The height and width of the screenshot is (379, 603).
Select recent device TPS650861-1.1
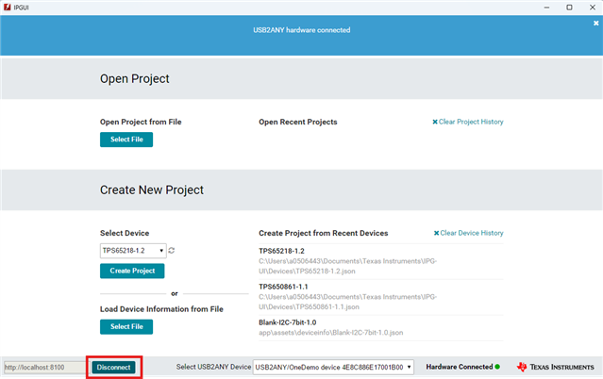[x=283, y=287]
